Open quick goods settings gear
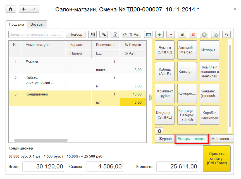Screen dimensions: 241x179 (159, 131)
